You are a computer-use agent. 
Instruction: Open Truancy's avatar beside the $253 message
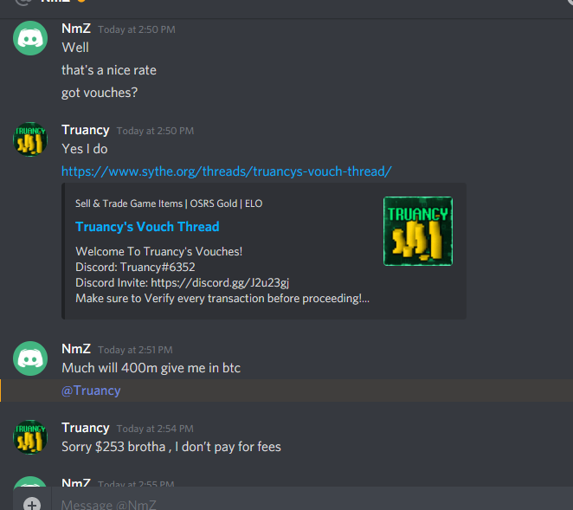point(30,437)
